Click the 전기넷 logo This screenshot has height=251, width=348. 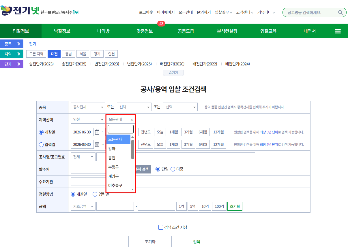coord(20,11)
